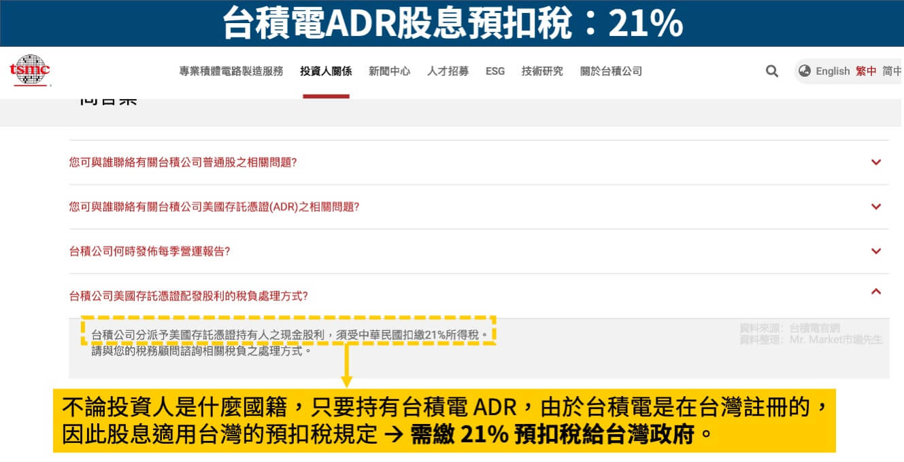Open 技術研究 menu item

[x=542, y=71]
